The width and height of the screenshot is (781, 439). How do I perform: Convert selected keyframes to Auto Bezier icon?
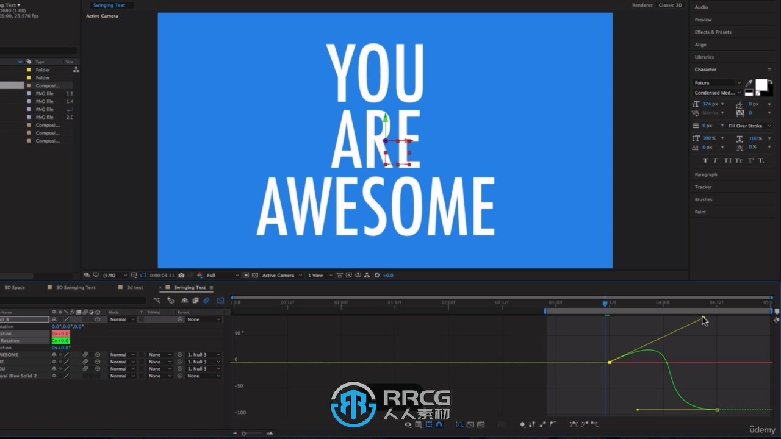click(x=553, y=424)
